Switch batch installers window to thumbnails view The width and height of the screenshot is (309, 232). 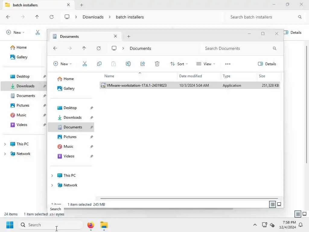(304, 214)
